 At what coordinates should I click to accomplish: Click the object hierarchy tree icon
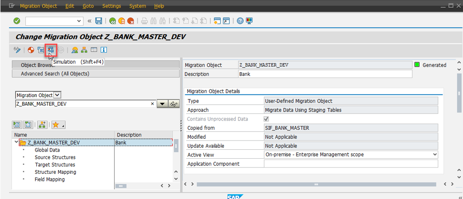[x=42, y=125]
